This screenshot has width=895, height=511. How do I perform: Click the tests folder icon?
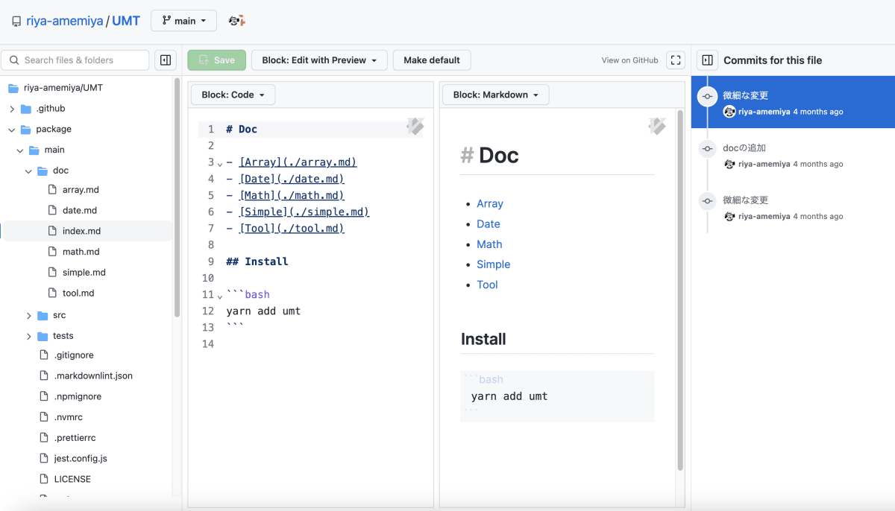[43, 336]
